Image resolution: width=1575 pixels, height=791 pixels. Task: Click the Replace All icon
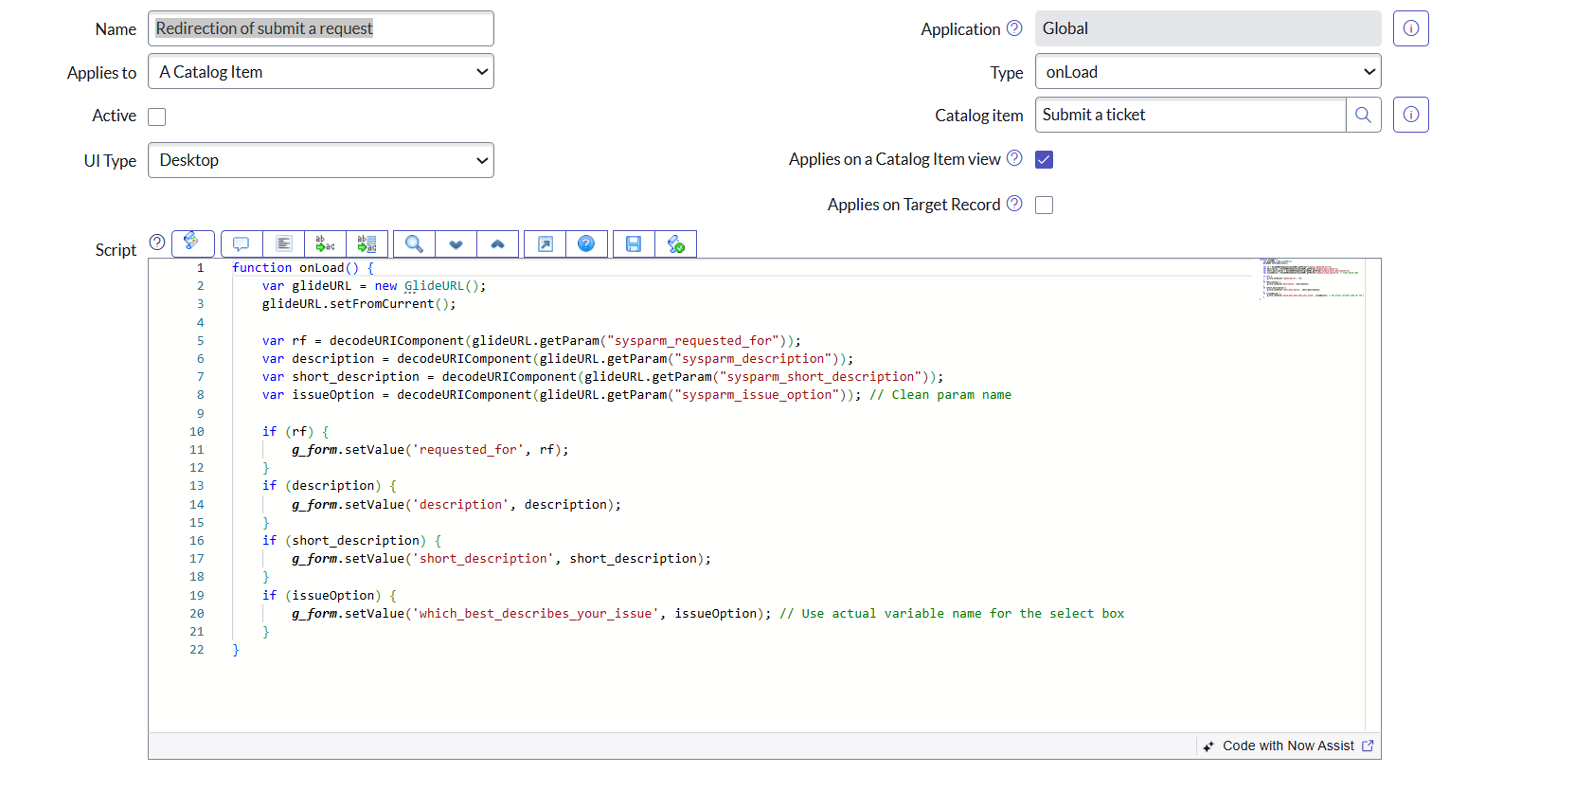(367, 244)
